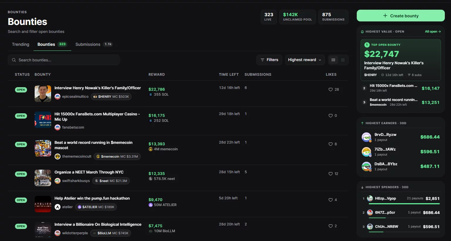The width and height of the screenshot is (451, 241).
Task: Open the $22,747 top open bounty card
Action: point(400,60)
